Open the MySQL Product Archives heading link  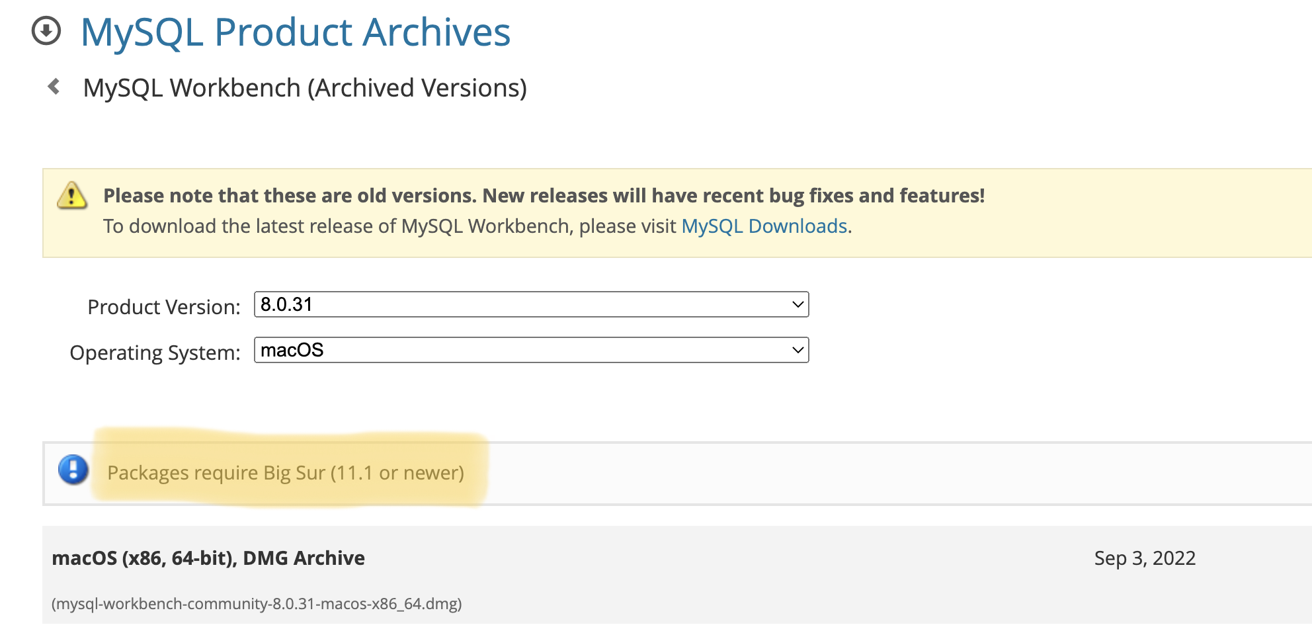(x=296, y=32)
